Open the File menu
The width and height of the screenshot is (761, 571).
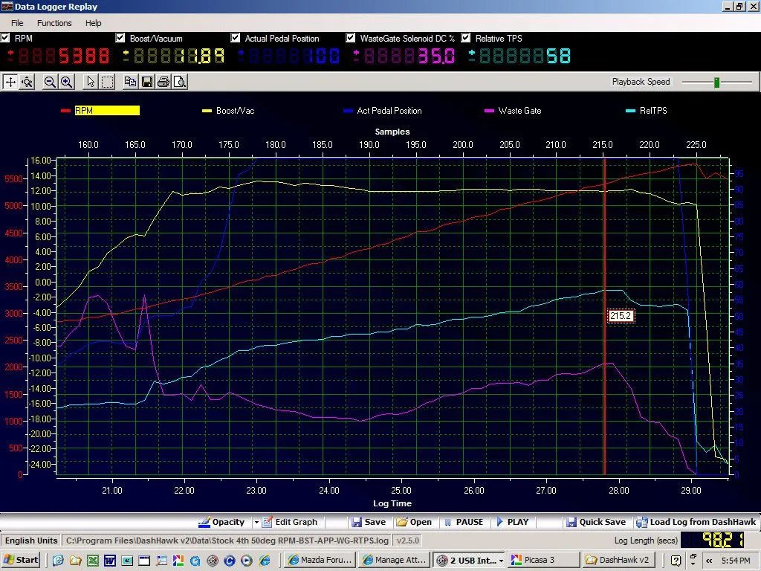coord(17,23)
